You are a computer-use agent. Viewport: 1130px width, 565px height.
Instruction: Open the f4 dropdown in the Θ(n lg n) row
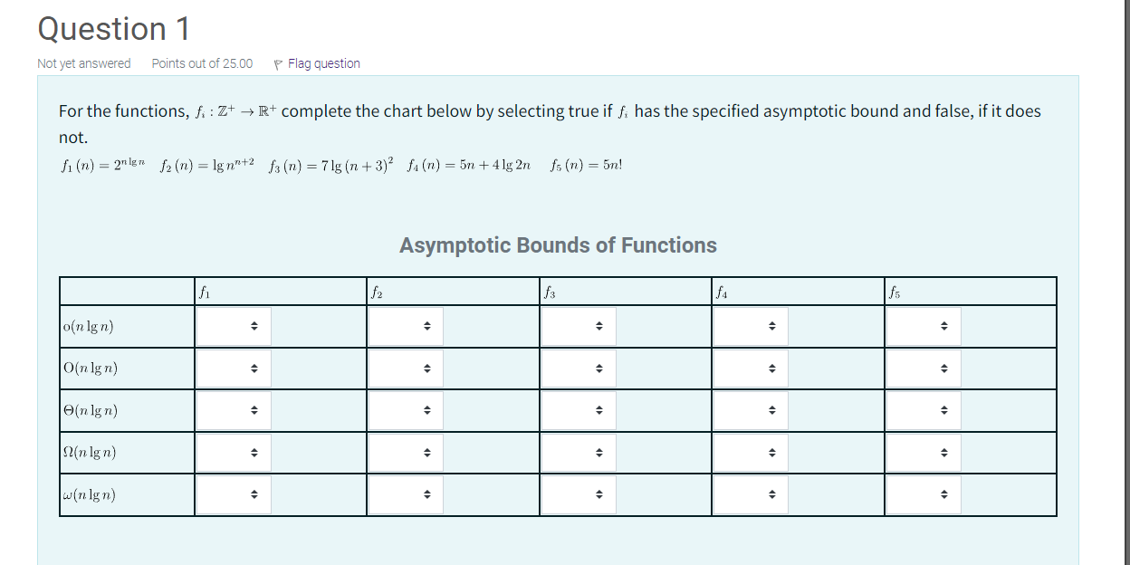coord(750,410)
